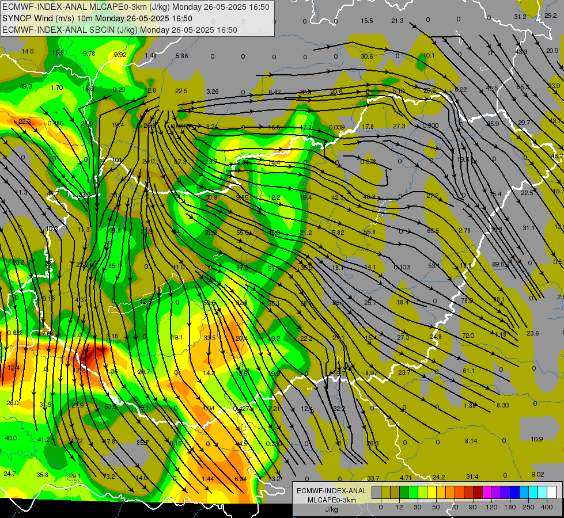Click the gray legend swatch for zero

[x=377, y=493]
